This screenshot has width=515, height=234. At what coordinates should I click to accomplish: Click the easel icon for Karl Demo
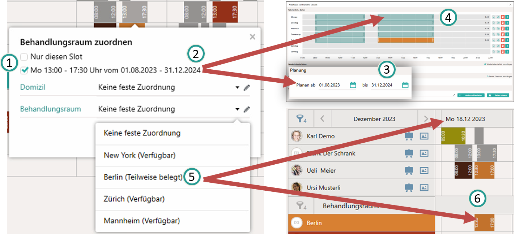tap(409, 136)
